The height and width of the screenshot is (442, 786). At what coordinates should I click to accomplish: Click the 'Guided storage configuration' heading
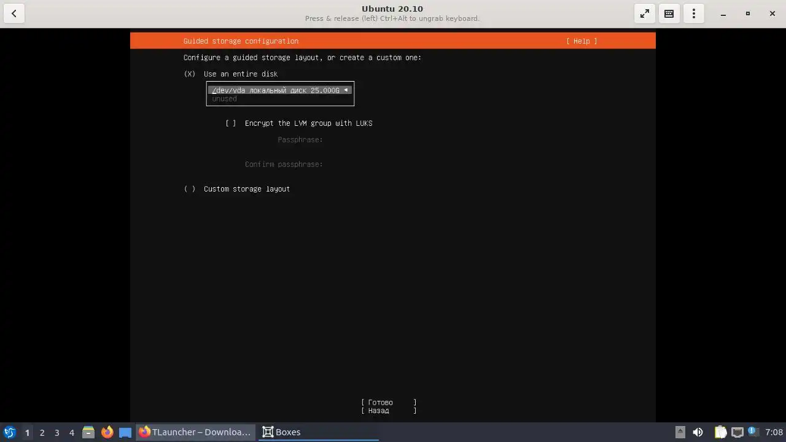click(241, 41)
